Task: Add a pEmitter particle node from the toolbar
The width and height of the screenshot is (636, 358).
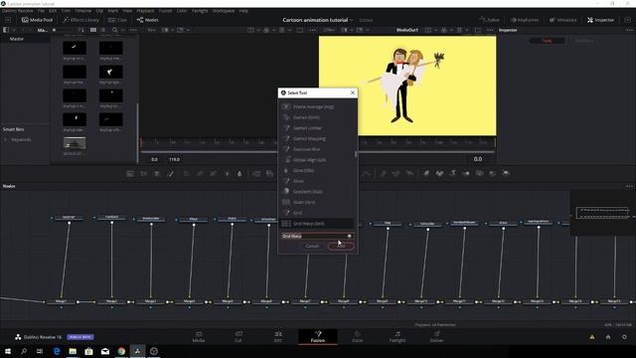Action: [x=384, y=174]
